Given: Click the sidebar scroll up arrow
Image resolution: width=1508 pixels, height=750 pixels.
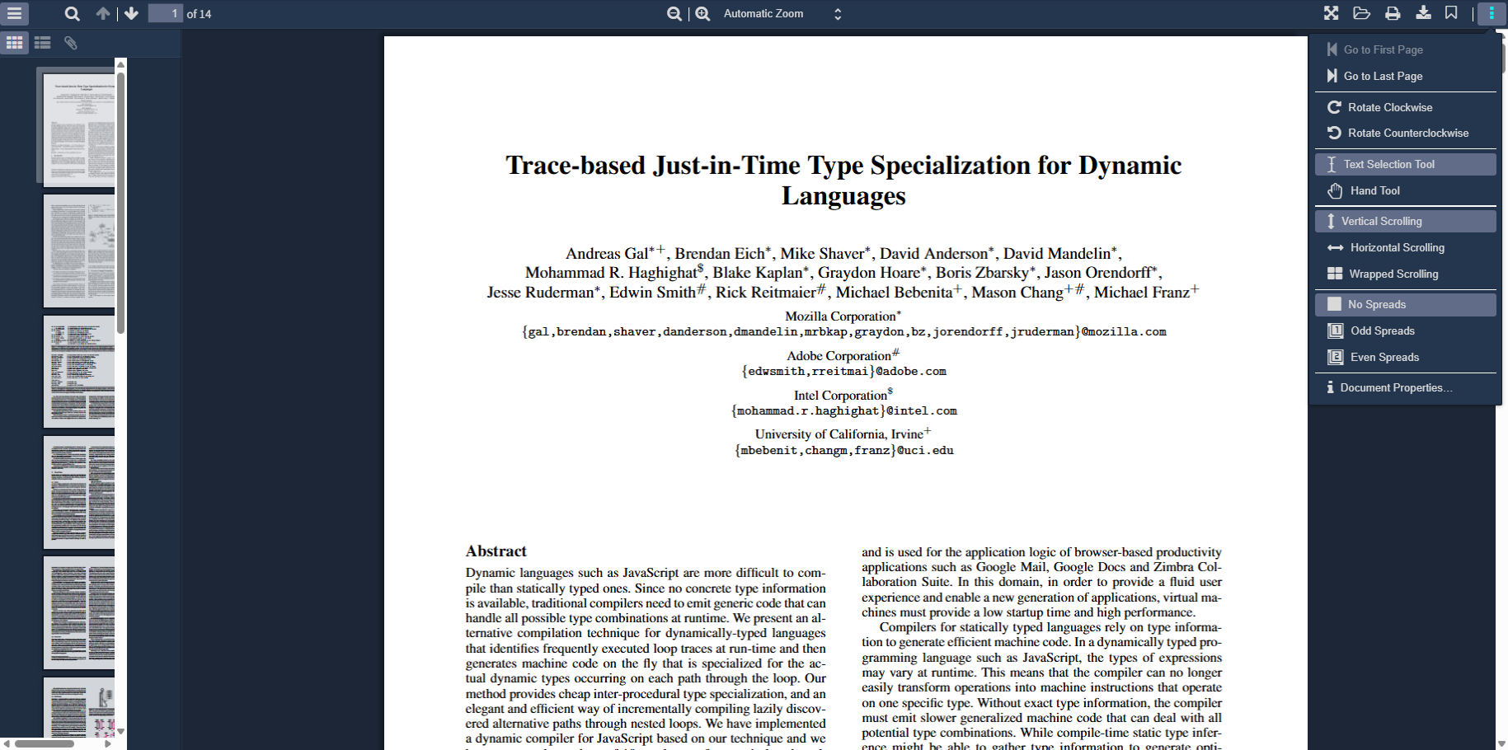Looking at the screenshot, I should click(x=120, y=64).
